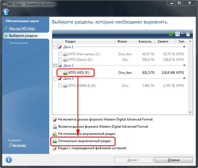Select the Завершение step
The height and width of the screenshot is (168, 198).
point(19,43)
